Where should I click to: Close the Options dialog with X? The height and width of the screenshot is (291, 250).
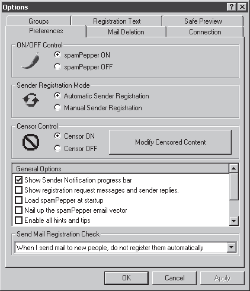(x=242, y=7)
